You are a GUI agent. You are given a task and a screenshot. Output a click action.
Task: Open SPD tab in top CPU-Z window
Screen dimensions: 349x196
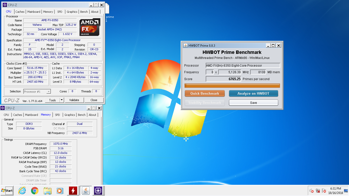pyautogui.click(x=60, y=12)
